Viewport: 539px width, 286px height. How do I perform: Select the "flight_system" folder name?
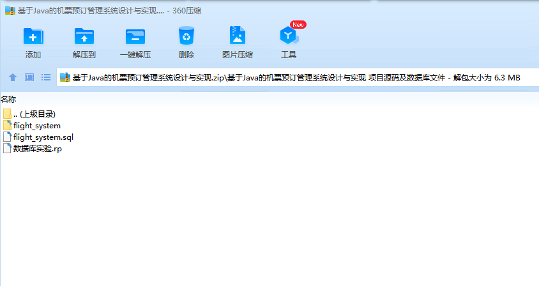[37, 126]
